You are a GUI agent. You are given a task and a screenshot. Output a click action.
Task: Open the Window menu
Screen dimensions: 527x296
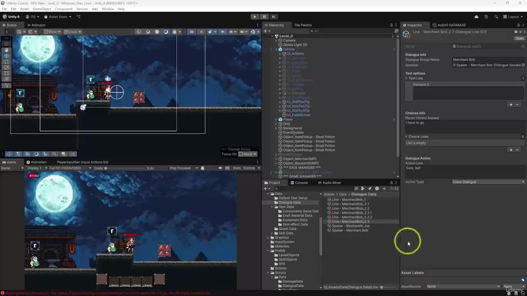[x=108, y=9]
